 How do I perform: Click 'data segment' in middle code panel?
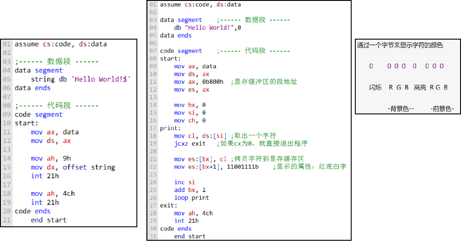(181, 20)
